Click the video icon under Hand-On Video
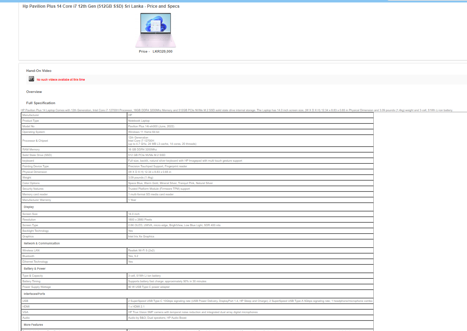 (31, 79)
